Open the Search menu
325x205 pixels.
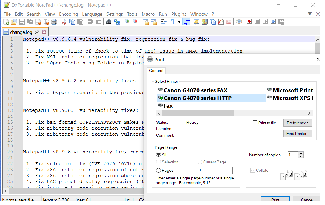tap(33, 14)
